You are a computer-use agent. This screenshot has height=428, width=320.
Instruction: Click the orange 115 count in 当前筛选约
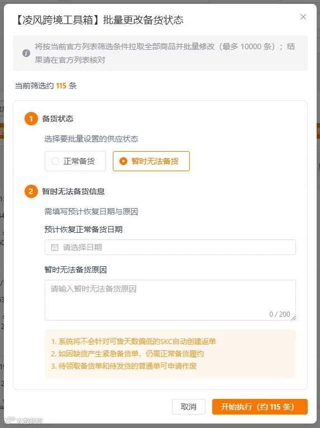[x=61, y=86]
